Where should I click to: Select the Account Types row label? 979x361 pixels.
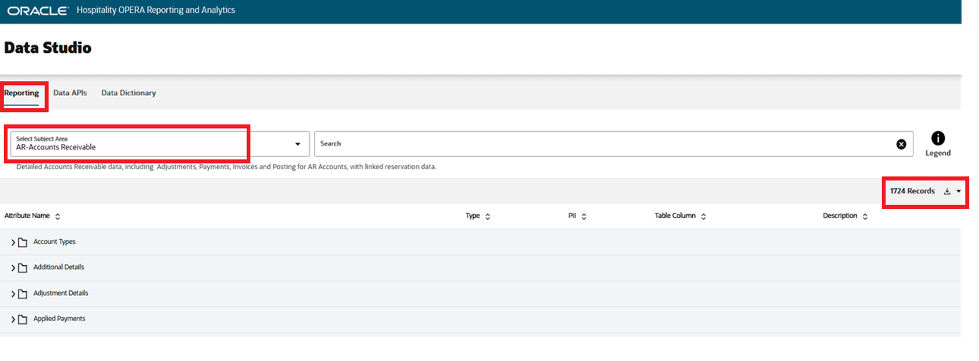coord(55,242)
